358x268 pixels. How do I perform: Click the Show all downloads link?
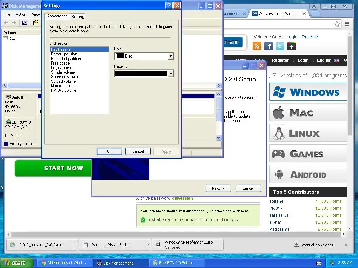tap(319, 245)
